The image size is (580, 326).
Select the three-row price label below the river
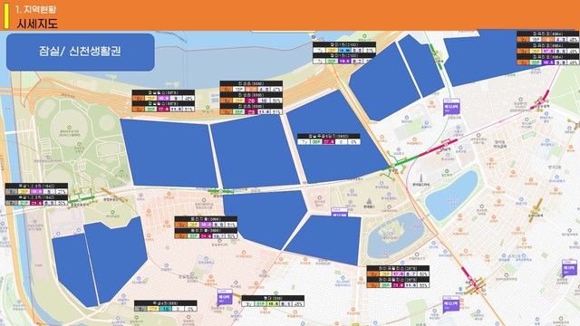[251, 97]
